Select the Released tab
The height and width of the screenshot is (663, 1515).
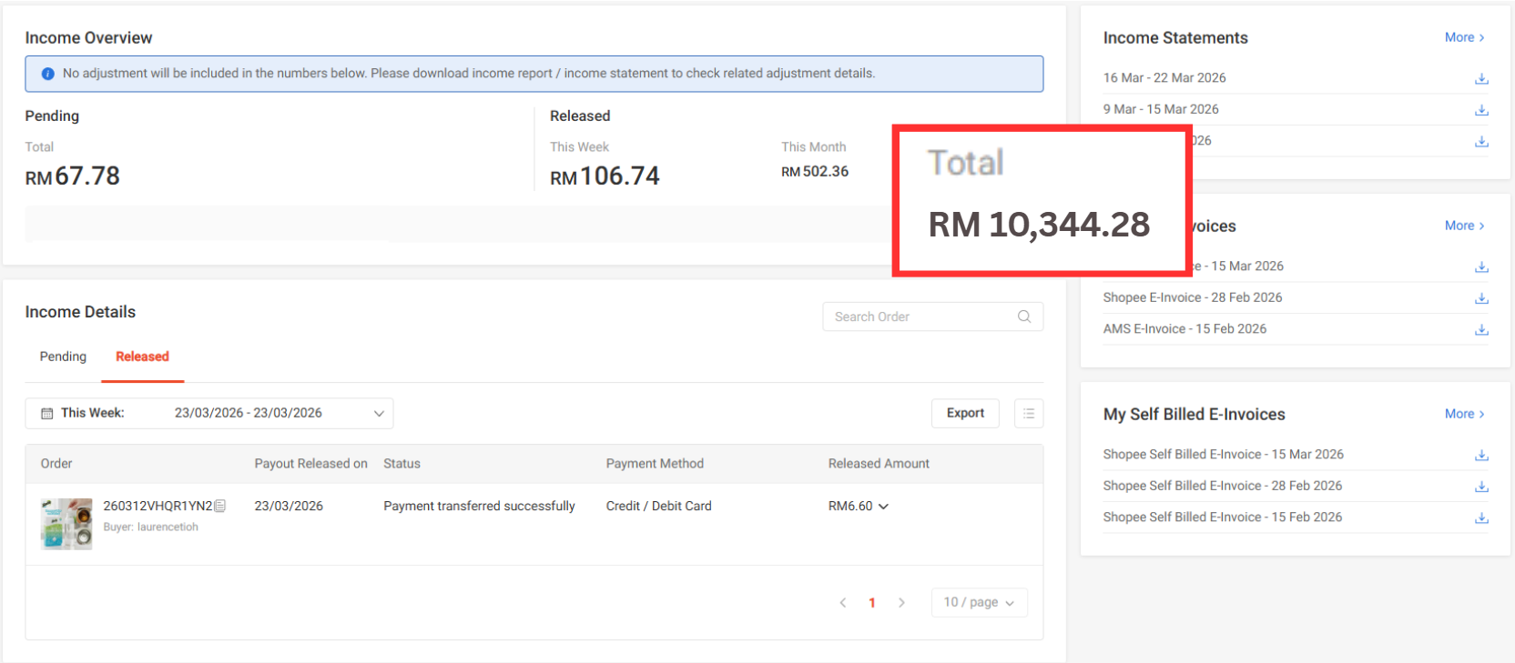click(x=142, y=357)
